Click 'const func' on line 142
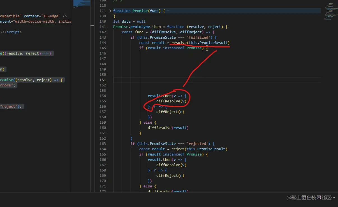 click(x=133, y=32)
